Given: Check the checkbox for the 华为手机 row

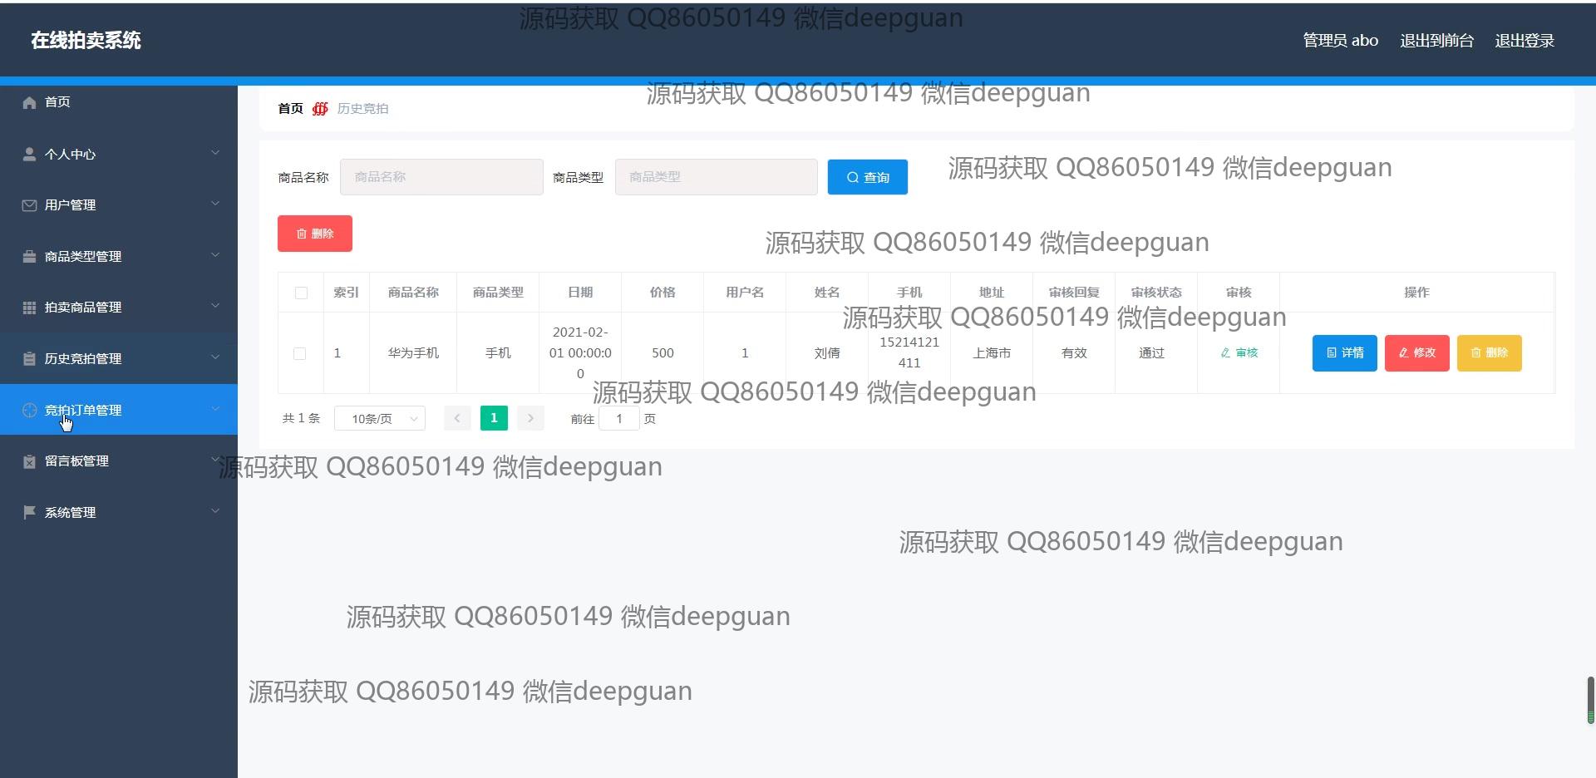Looking at the screenshot, I should (300, 353).
